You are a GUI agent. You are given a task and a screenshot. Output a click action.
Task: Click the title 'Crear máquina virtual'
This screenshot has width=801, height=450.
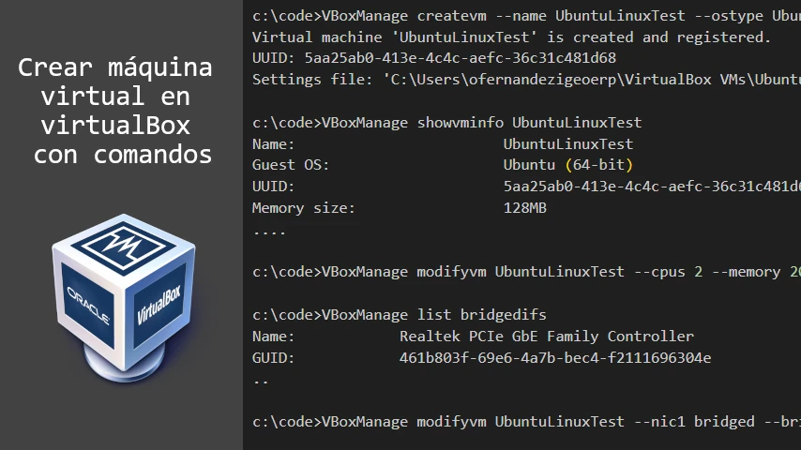[115, 82]
